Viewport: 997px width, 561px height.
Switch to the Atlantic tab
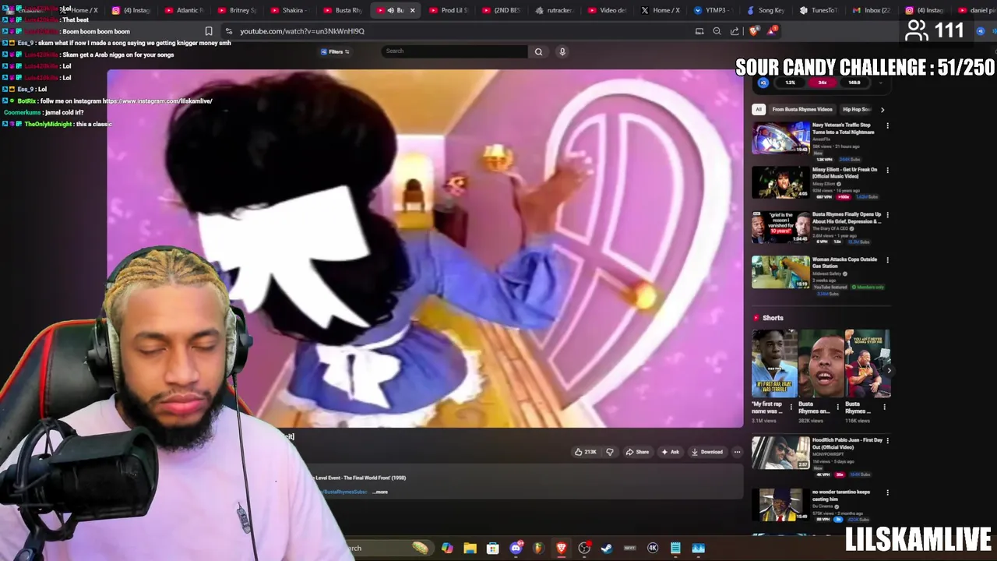[x=184, y=10]
